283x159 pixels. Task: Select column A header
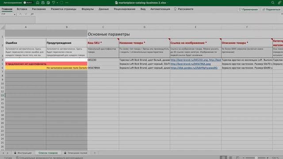pyautogui.click(x=26, y=27)
